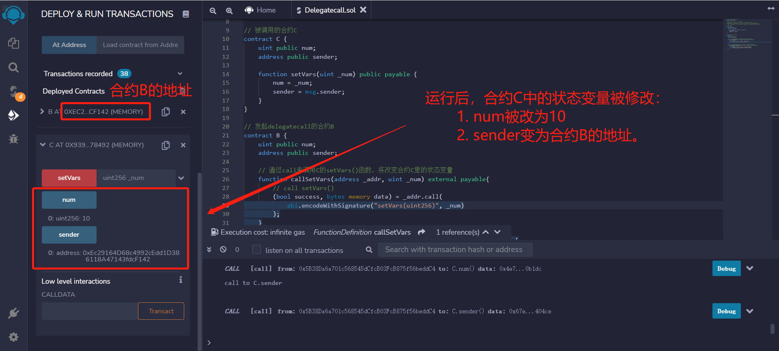779x351 pixels.
Task: Open the Debugger bug icon in sidebar
Action: point(13,139)
